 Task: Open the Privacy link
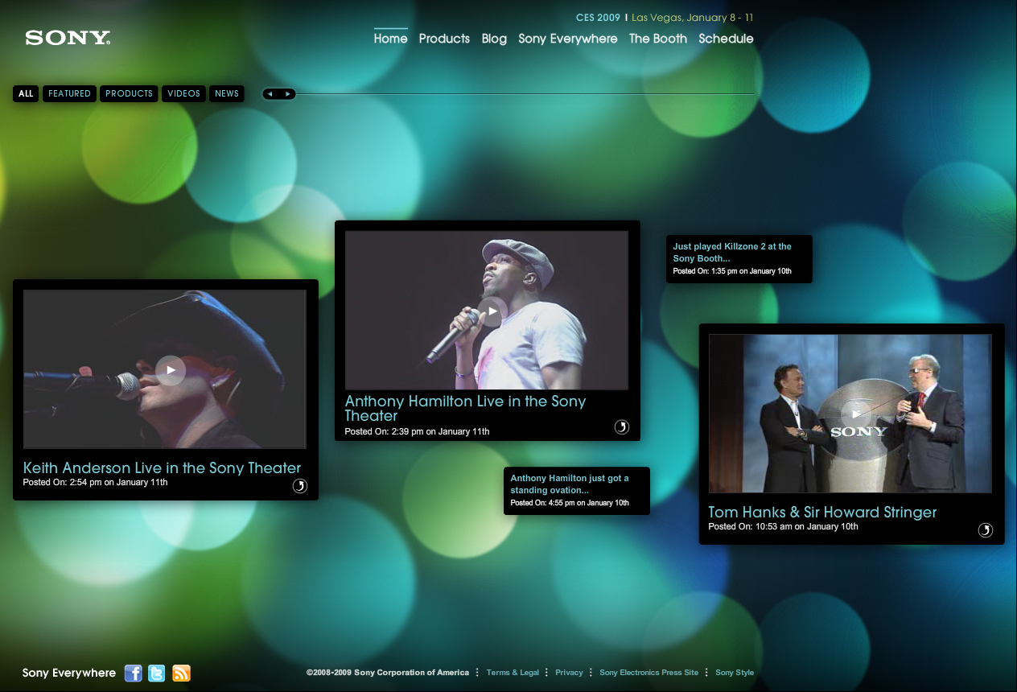click(x=569, y=673)
